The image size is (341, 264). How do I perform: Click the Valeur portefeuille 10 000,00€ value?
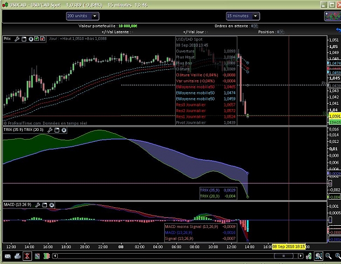[128, 26]
